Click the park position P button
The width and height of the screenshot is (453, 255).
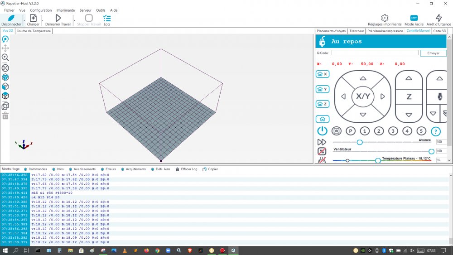click(351, 131)
